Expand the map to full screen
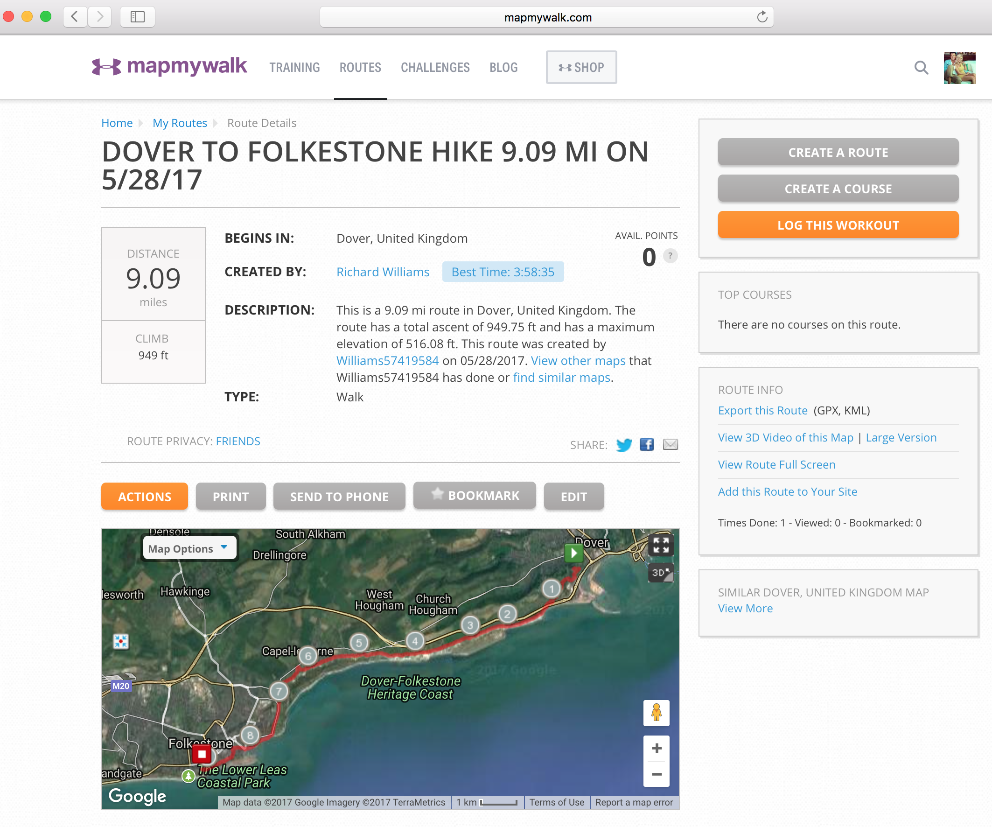This screenshot has height=827, width=992. pos(661,545)
